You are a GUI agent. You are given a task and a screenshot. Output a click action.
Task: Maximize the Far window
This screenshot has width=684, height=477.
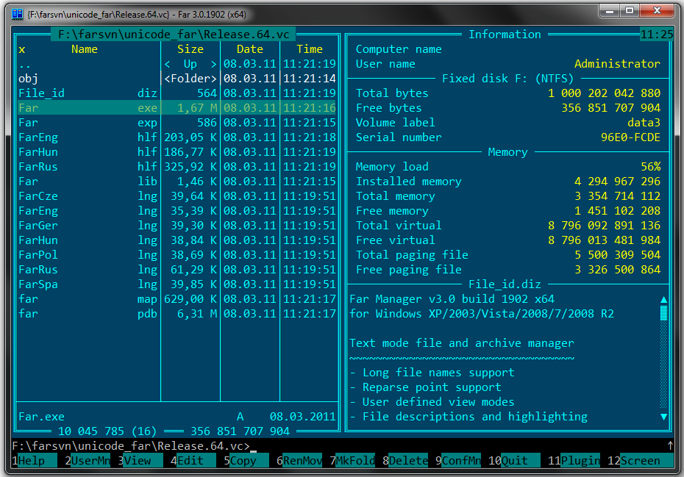pos(630,10)
